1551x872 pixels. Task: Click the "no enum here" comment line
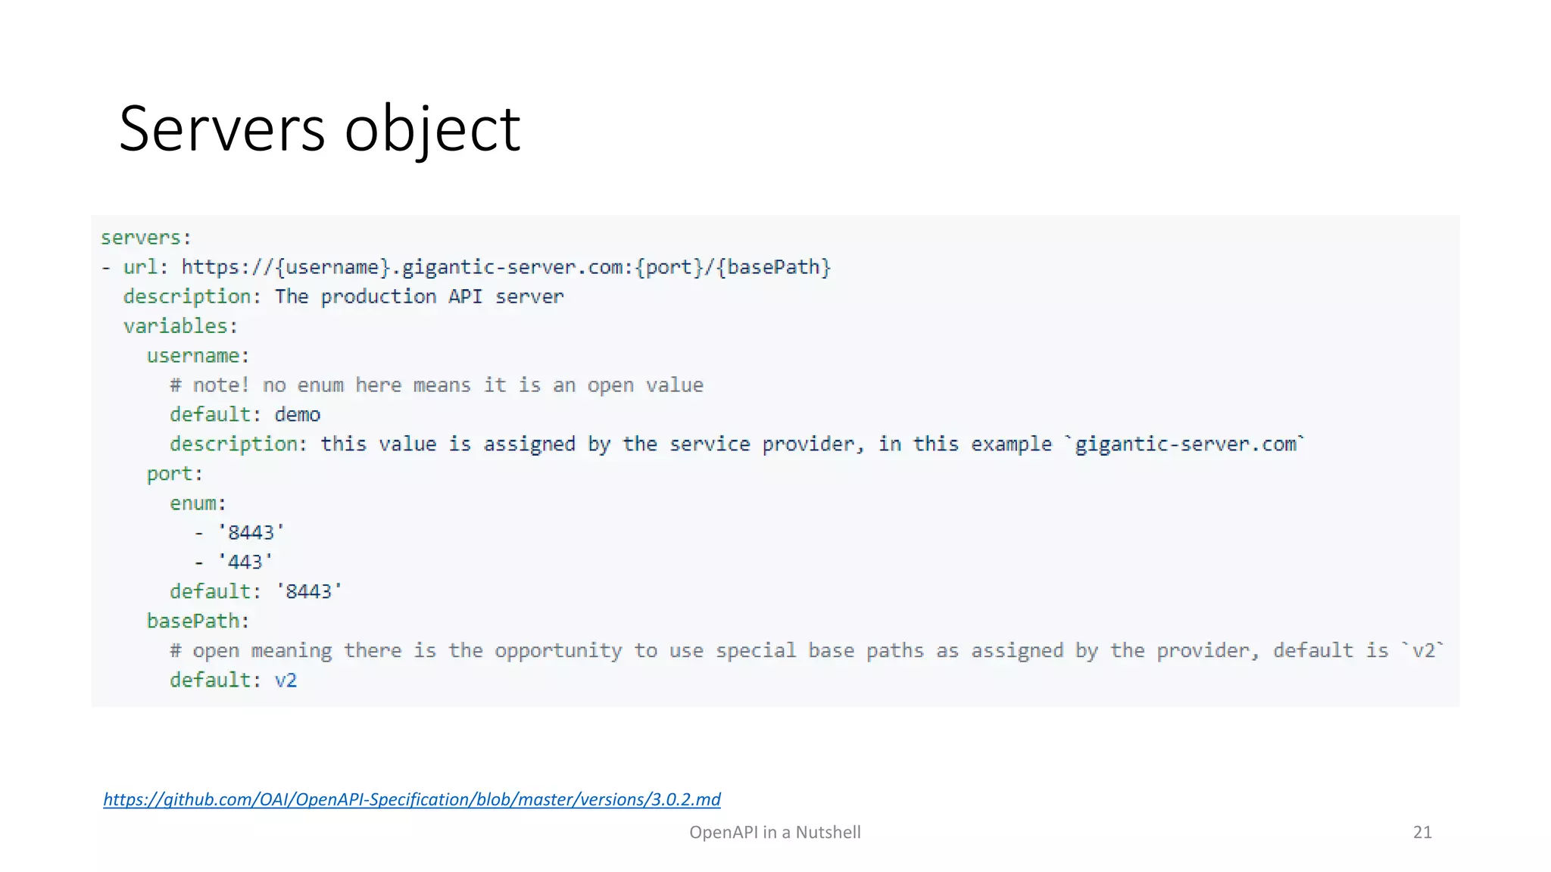click(436, 385)
